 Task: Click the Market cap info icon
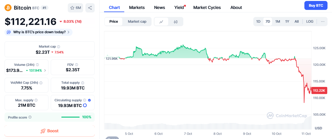click(x=58, y=47)
